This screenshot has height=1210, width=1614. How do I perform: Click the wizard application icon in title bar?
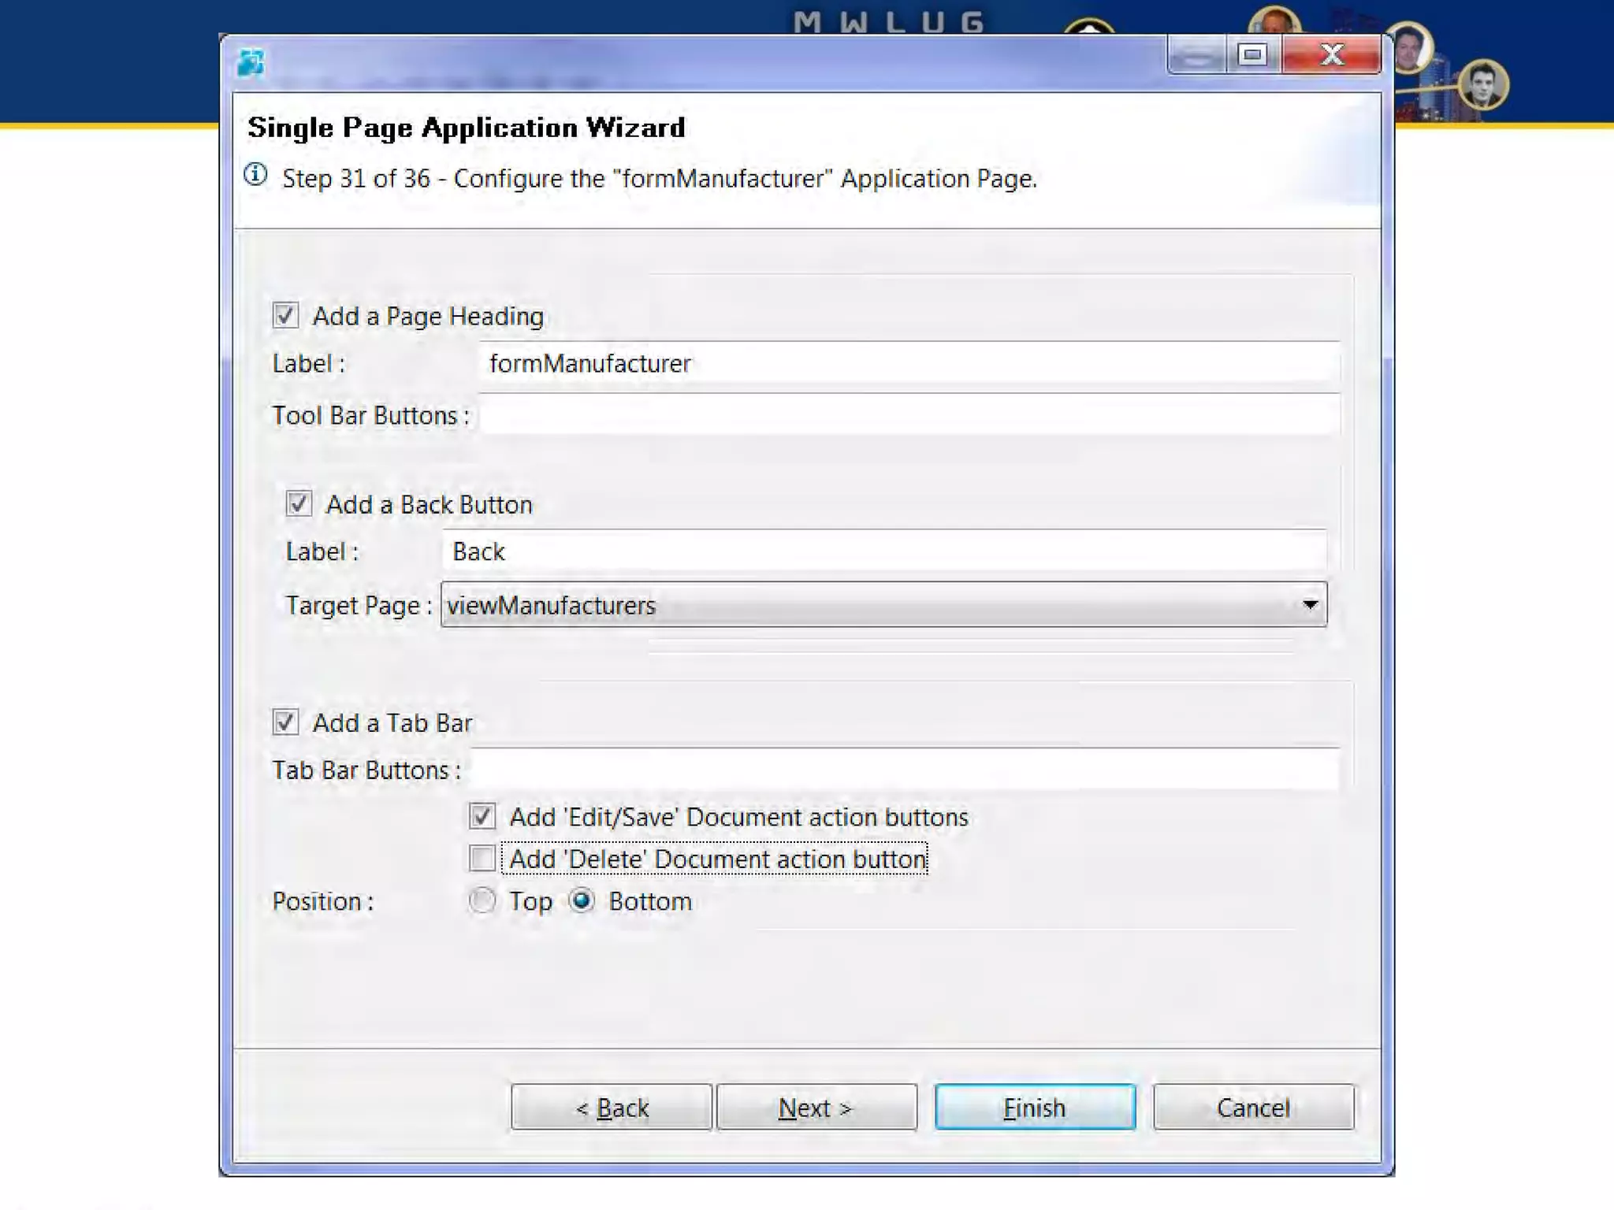tap(251, 62)
